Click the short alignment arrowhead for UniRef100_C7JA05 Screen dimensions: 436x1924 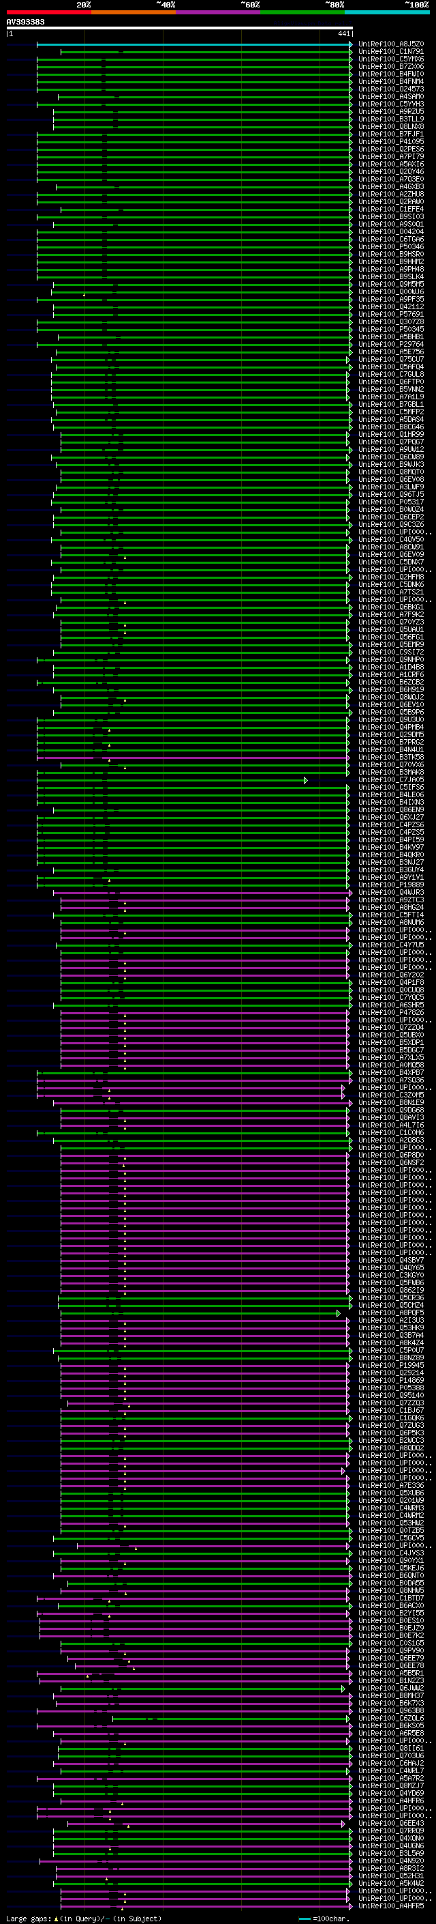click(306, 779)
